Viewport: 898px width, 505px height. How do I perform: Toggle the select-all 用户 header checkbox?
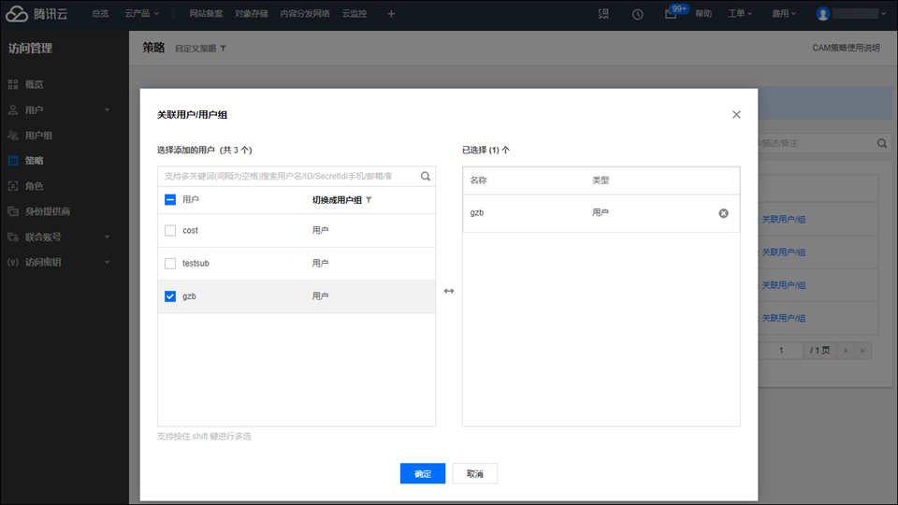[x=170, y=199]
